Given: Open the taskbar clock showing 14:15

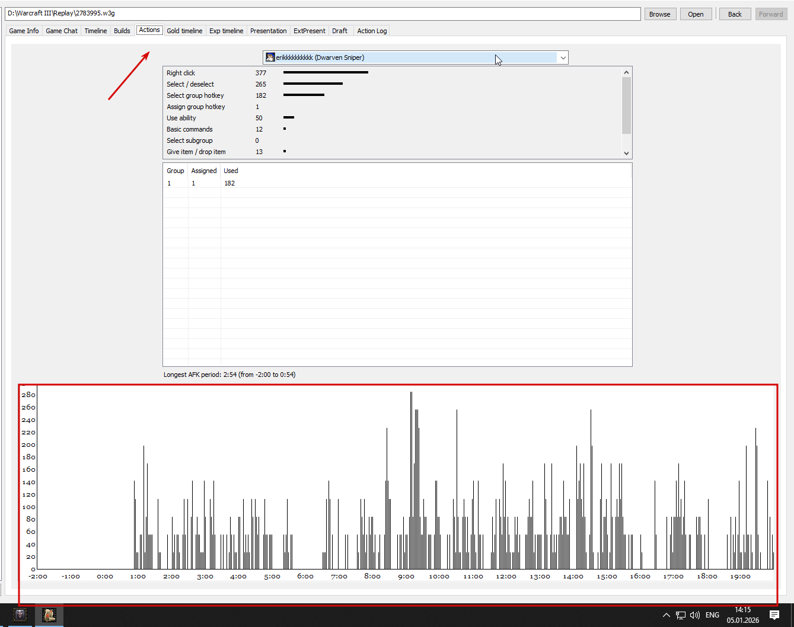Looking at the screenshot, I should [x=743, y=615].
